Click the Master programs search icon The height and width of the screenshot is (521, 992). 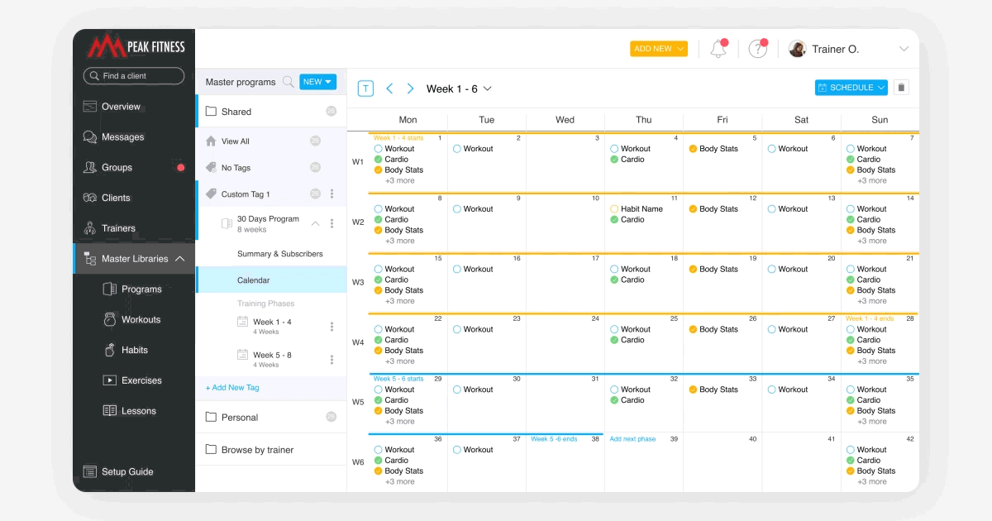tap(288, 82)
